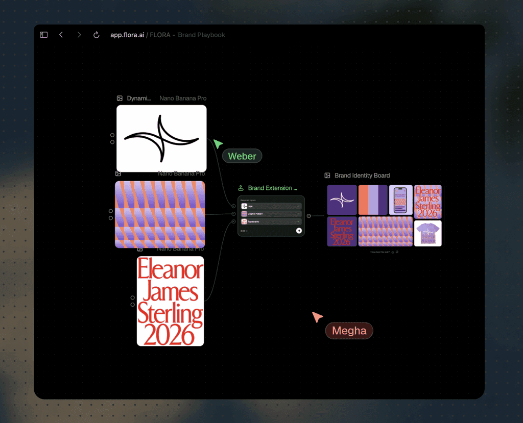Pick the dark purple color stripe swatch
The image size is (523, 423).
(383, 200)
